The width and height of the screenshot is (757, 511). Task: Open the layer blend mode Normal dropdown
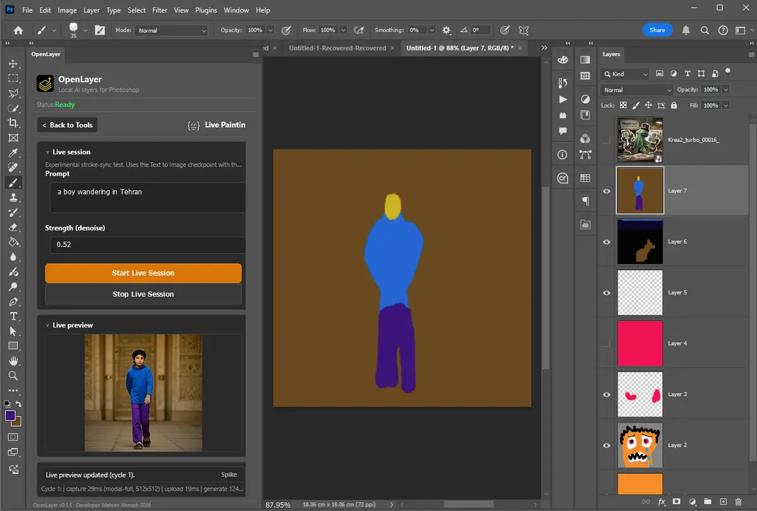click(637, 89)
